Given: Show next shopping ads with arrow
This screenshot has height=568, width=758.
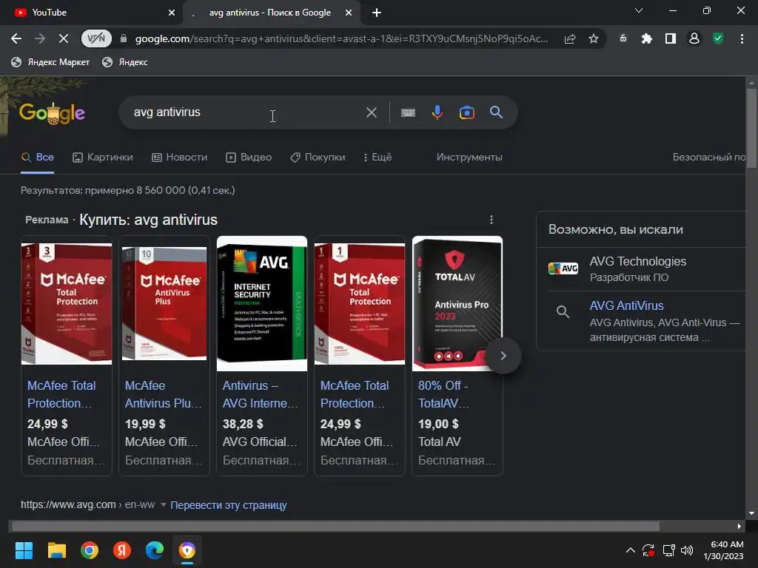Looking at the screenshot, I should [503, 356].
